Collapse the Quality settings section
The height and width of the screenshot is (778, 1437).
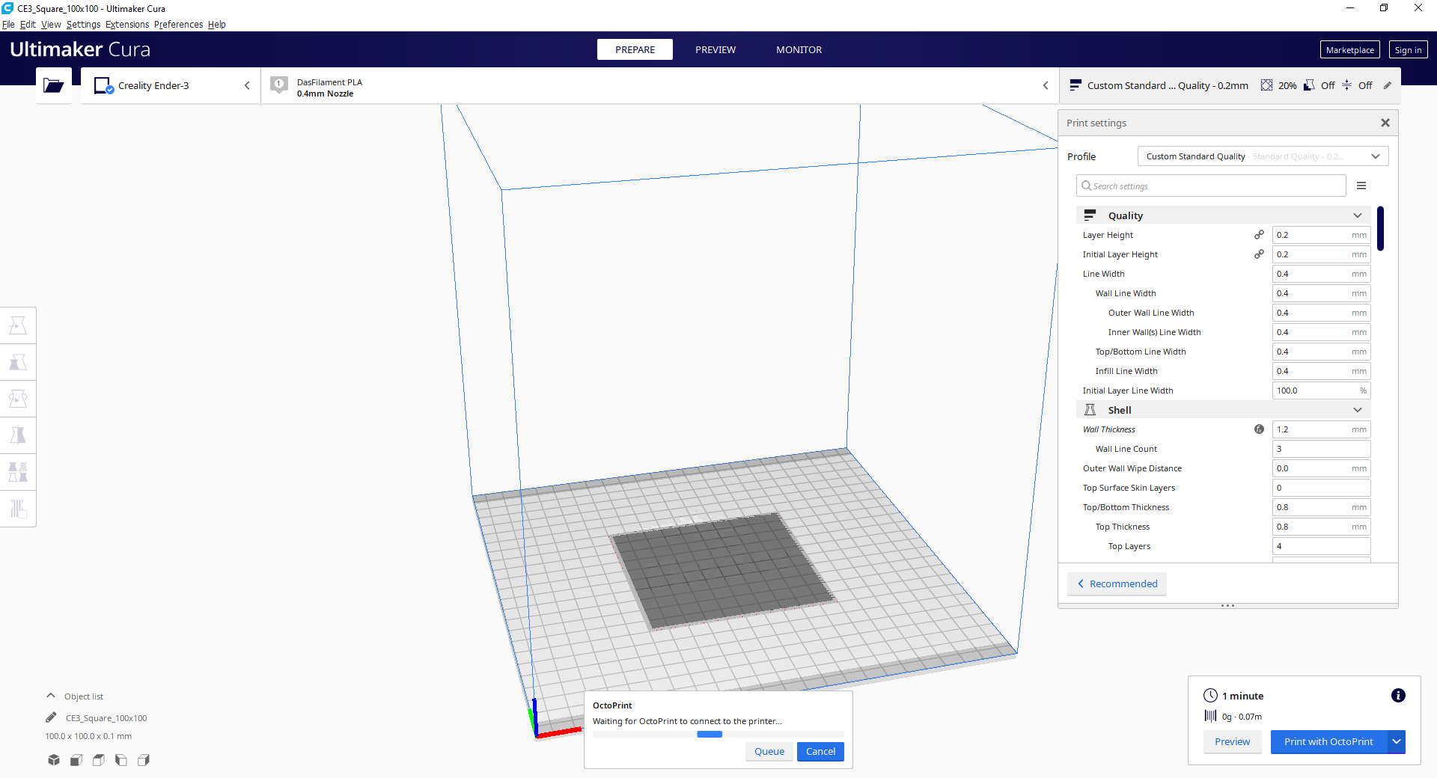tap(1223, 215)
